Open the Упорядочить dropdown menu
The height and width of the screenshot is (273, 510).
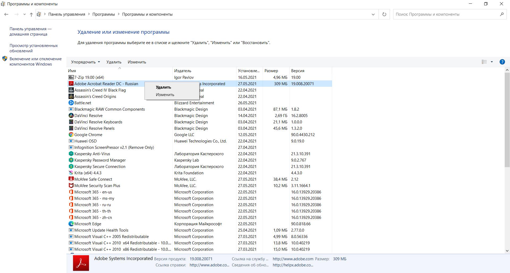point(86,62)
